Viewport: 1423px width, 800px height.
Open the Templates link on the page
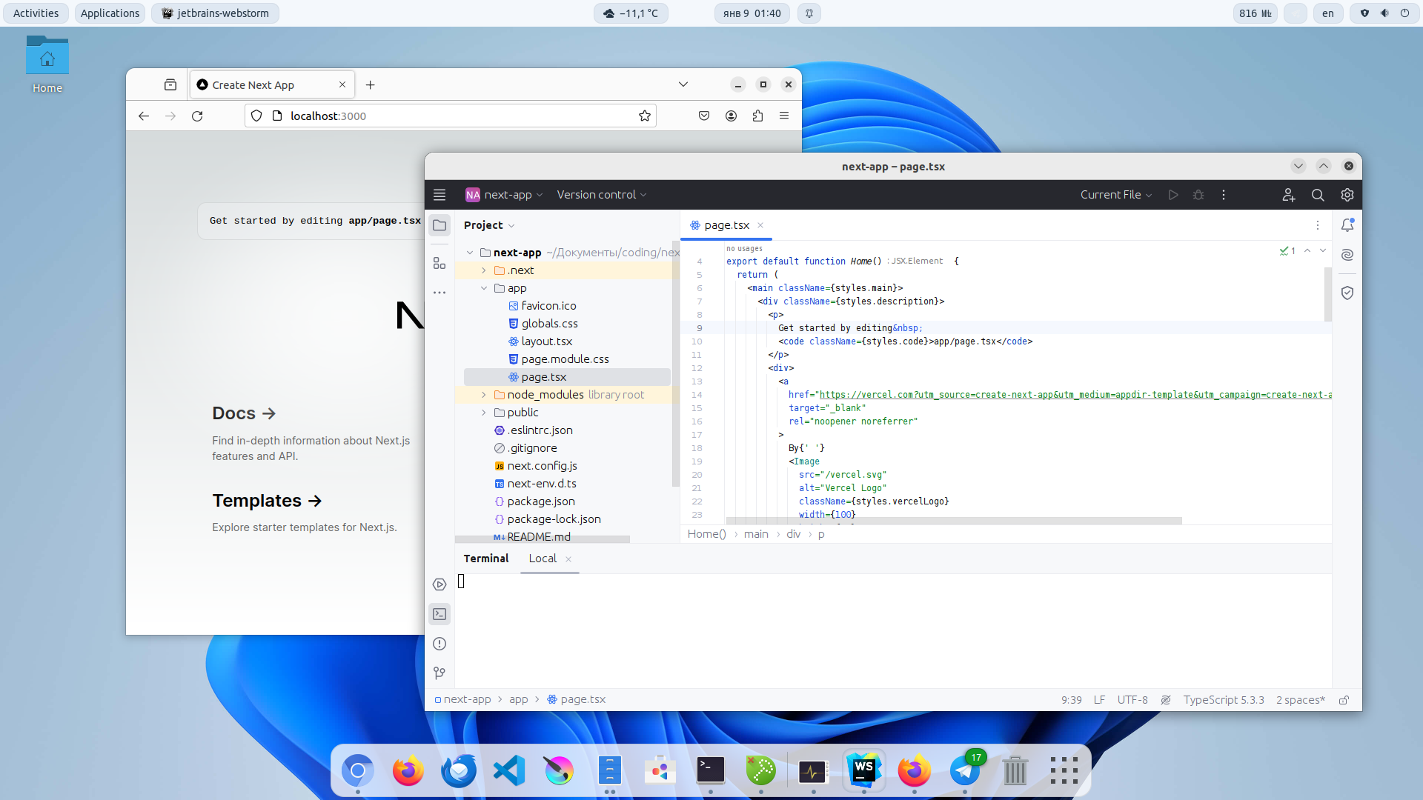pyautogui.click(x=267, y=501)
